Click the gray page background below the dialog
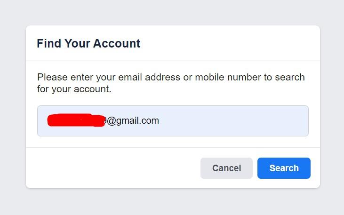The width and height of the screenshot is (344, 215). tap(172, 202)
